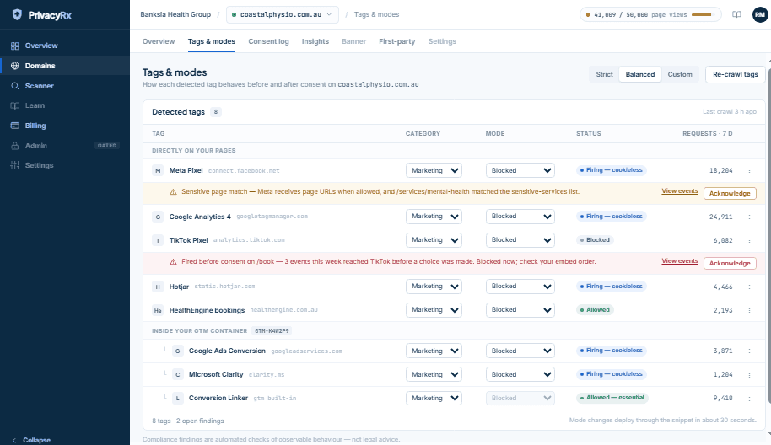The height and width of the screenshot is (445, 771).
Task: Click the GTM-K4W2P9 container badge
Action: [272, 331]
